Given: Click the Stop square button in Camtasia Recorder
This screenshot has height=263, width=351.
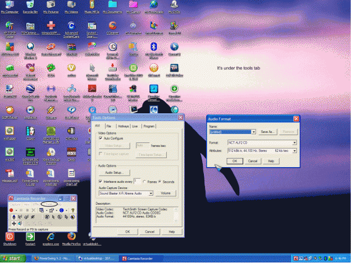Looking at the screenshot, I should [x=28, y=210].
